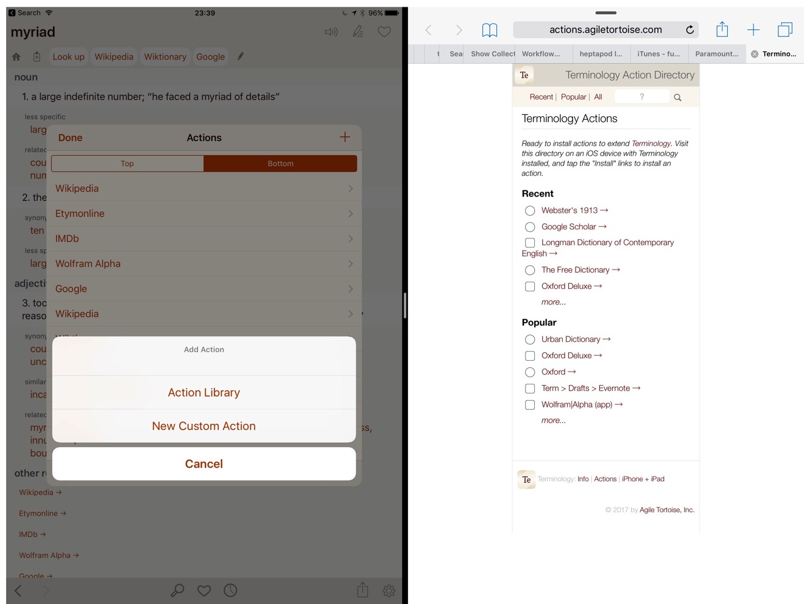Choose Action Library
804x604 pixels.
click(204, 392)
